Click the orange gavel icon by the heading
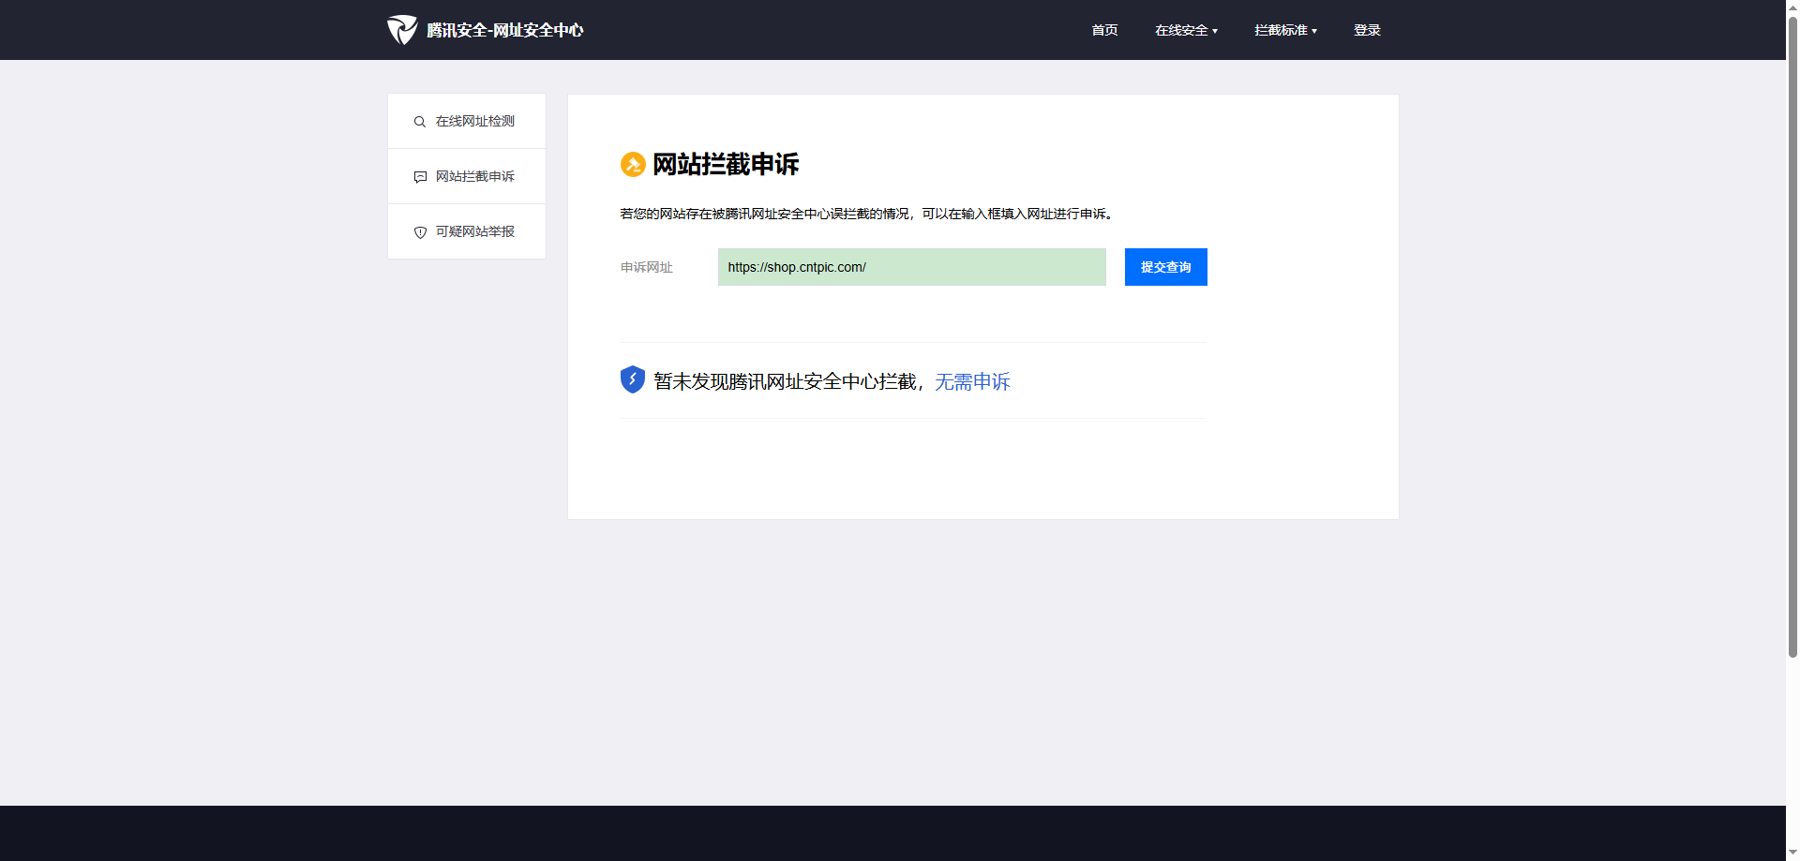The width and height of the screenshot is (1800, 861). (633, 165)
